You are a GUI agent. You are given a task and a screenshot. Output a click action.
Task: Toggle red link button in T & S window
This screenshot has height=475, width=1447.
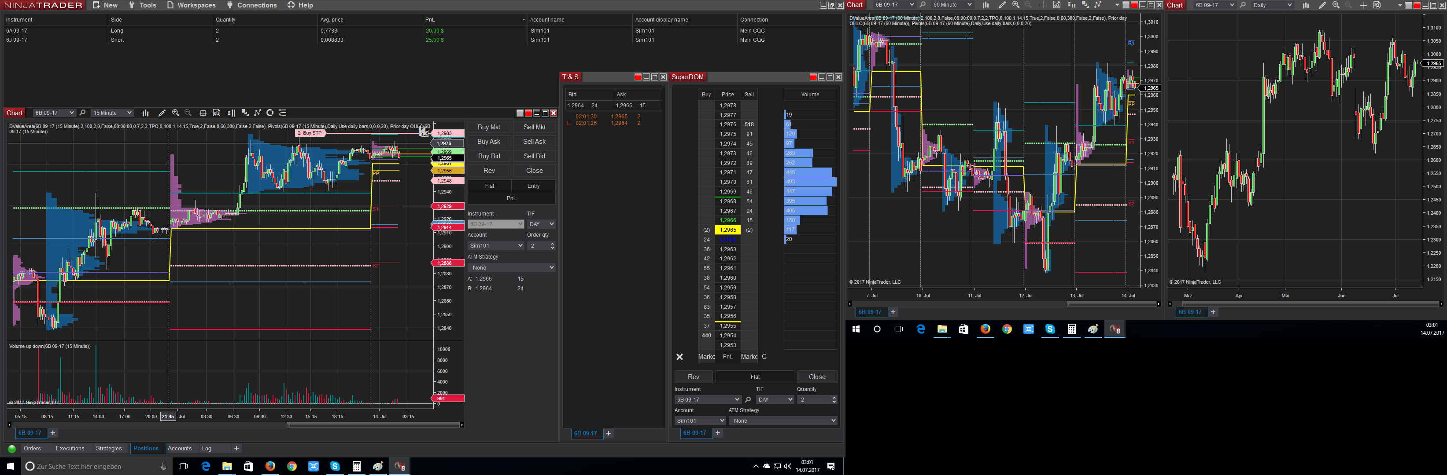point(638,77)
